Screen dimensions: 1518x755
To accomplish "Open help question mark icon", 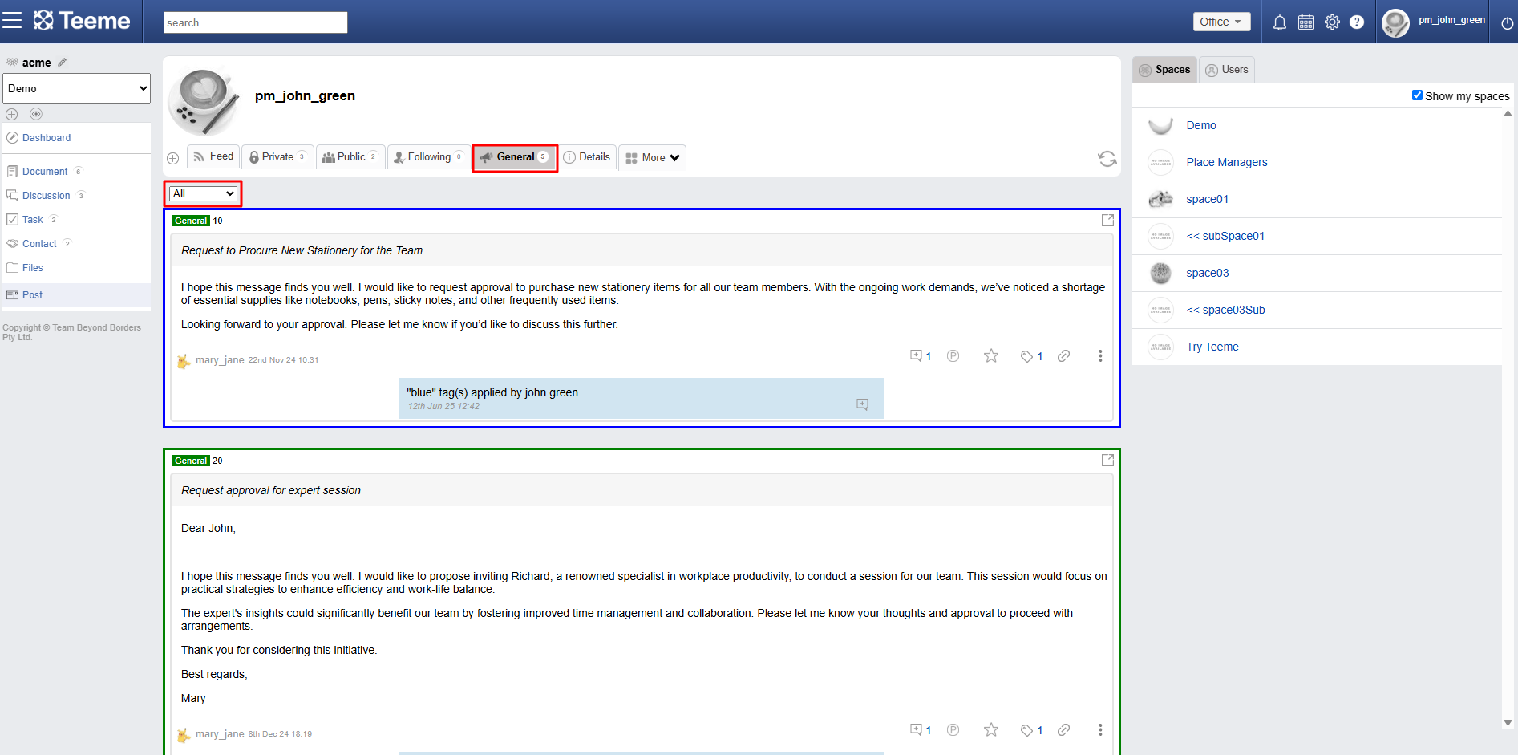I will coord(1357,22).
